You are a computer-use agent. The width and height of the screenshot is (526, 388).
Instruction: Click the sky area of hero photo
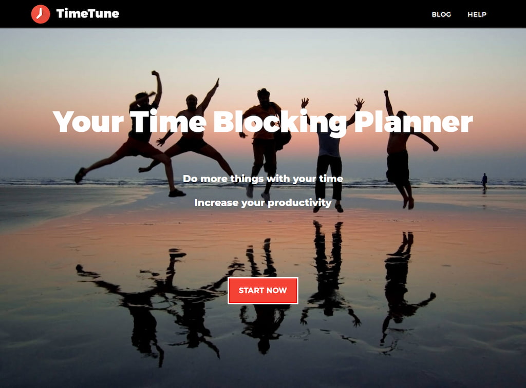(262, 50)
